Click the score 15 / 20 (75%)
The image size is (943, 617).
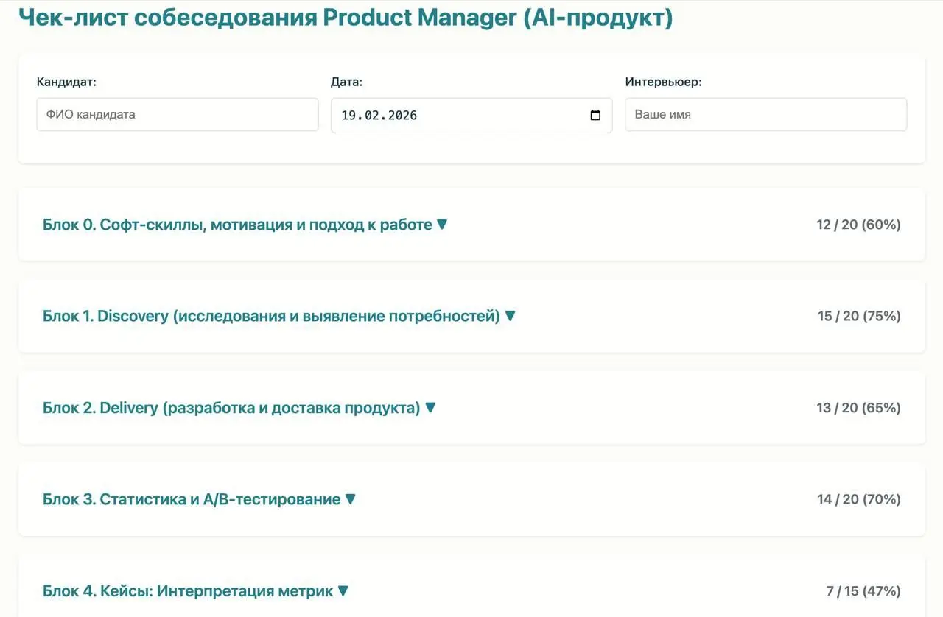859,316
